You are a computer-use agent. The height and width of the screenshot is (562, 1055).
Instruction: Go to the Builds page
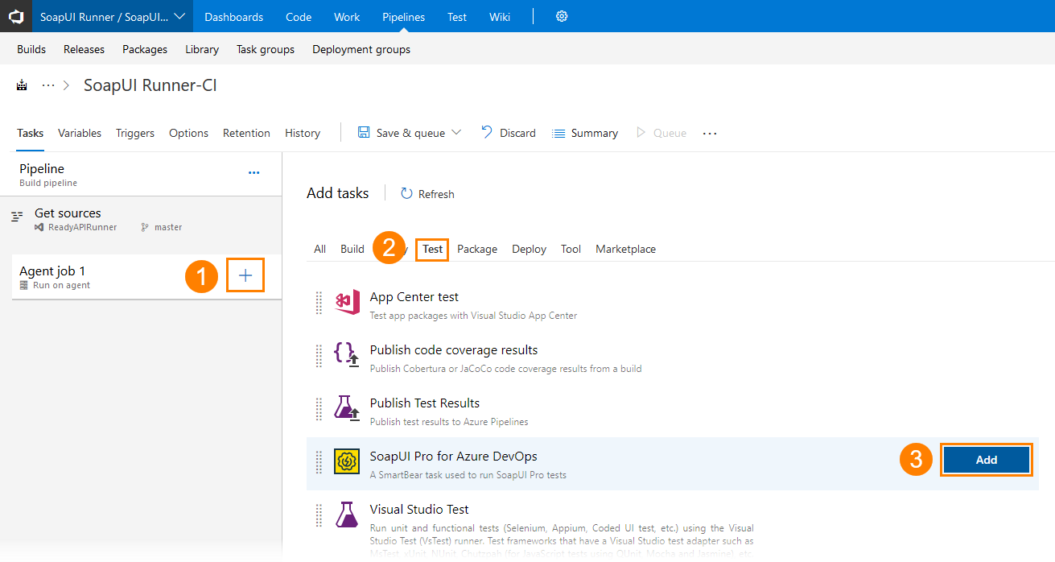point(31,49)
